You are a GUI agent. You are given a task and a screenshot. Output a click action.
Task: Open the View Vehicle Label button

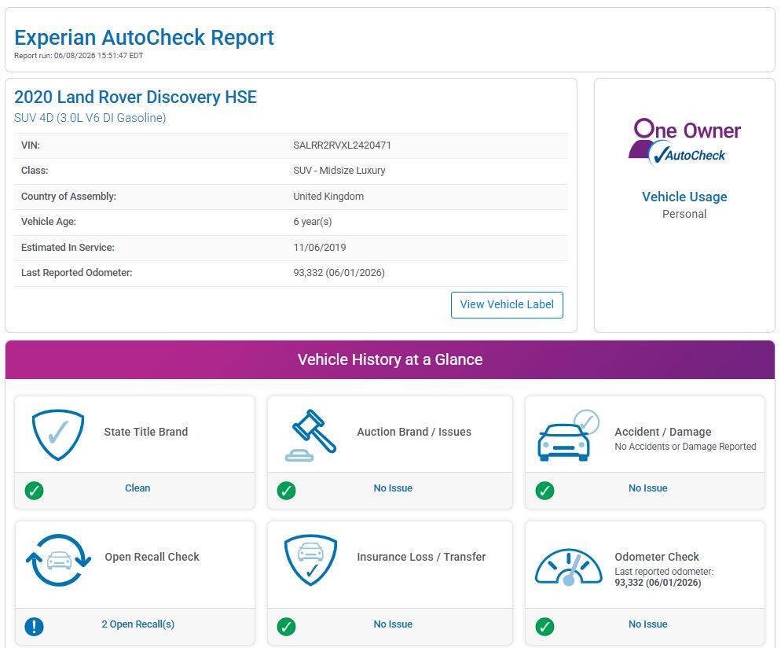coord(507,304)
